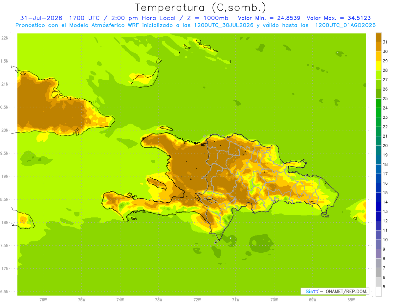Click the '21N' latitude axis label

click(x=5, y=84)
